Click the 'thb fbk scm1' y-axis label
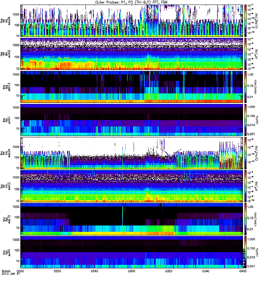Image resolution: width=263 pixels, height=281 pixels. (7, 120)
